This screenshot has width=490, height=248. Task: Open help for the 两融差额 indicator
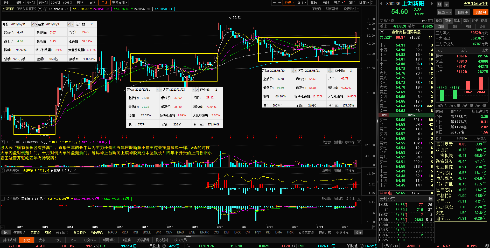click(3, 170)
